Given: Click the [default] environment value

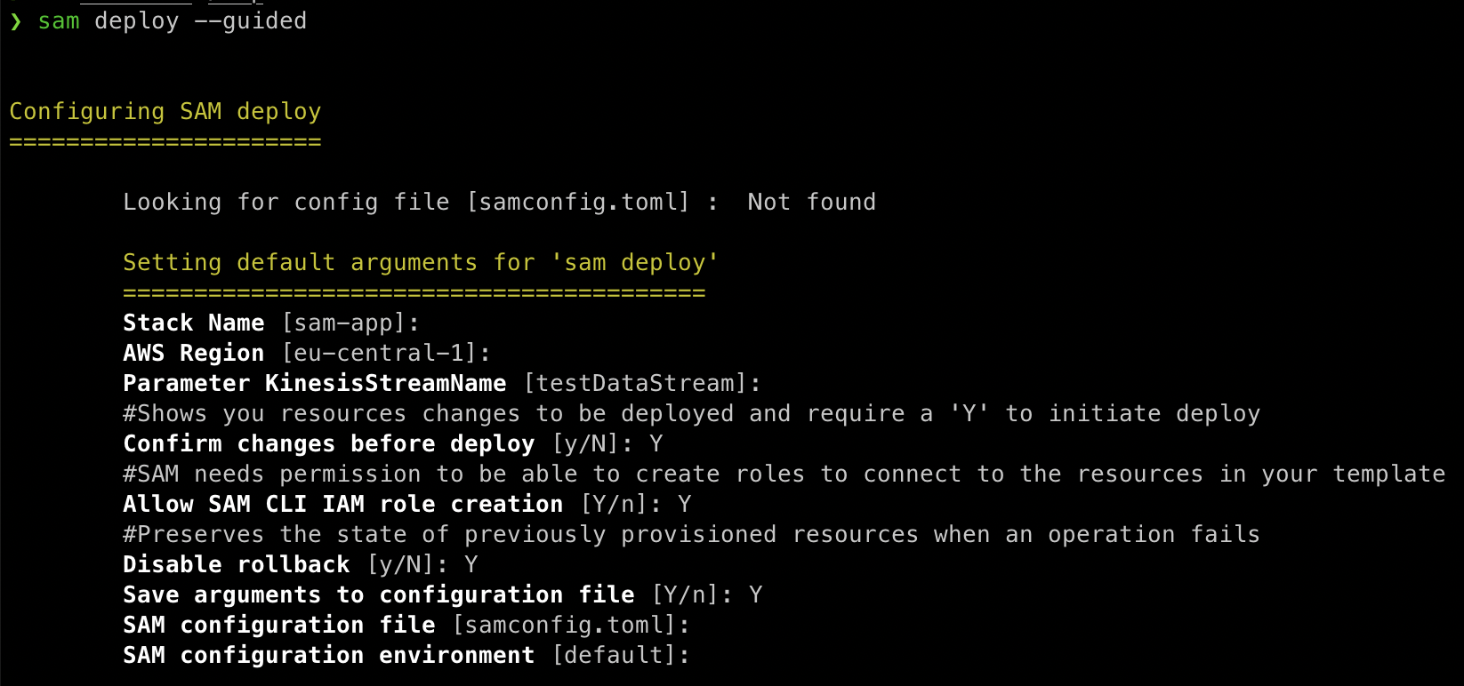Looking at the screenshot, I should click(614, 656).
